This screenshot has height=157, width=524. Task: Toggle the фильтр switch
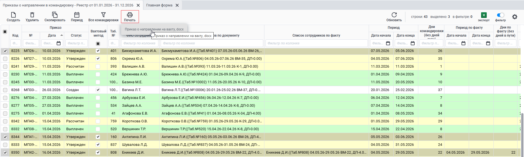click(x=500, y=15)
